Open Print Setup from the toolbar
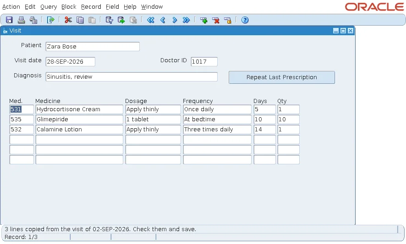 pos(33,20)
